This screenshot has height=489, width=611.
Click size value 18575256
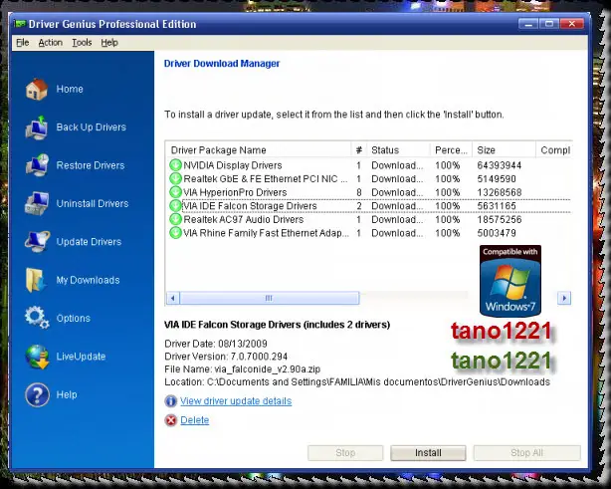pyautogui.click(x=500, y=219)
